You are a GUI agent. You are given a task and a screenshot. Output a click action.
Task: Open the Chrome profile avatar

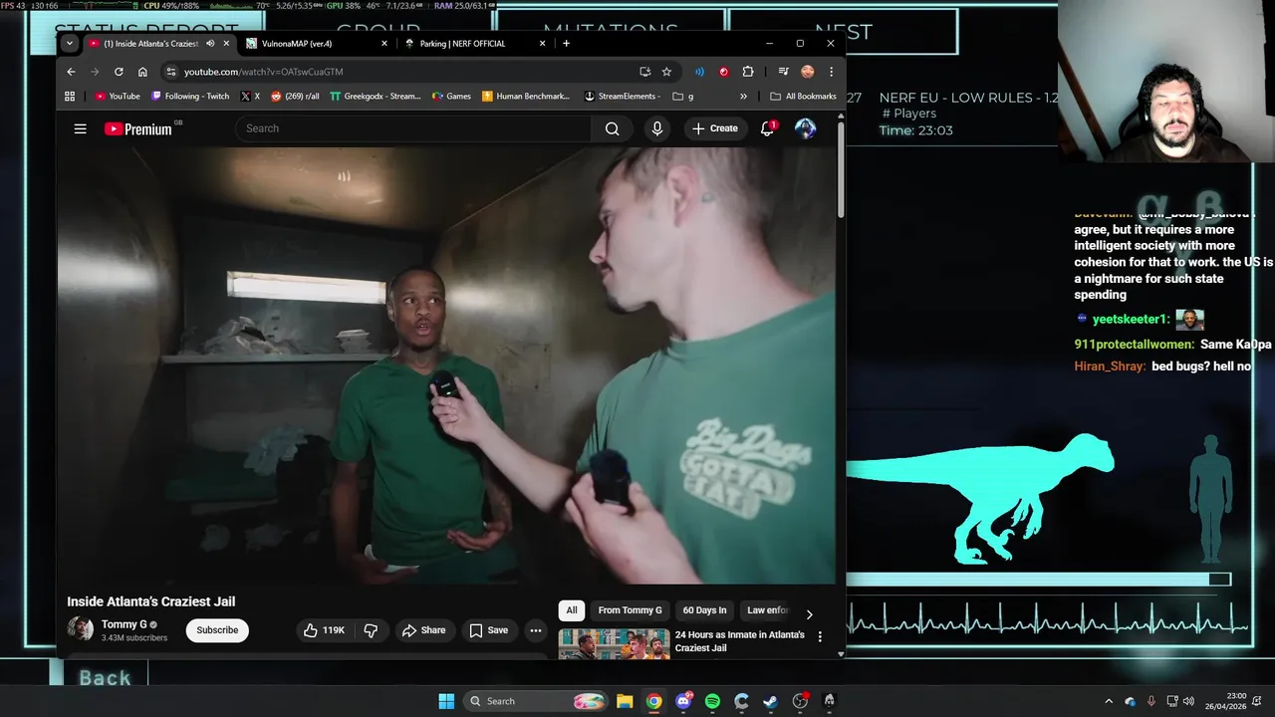point(807,72)
